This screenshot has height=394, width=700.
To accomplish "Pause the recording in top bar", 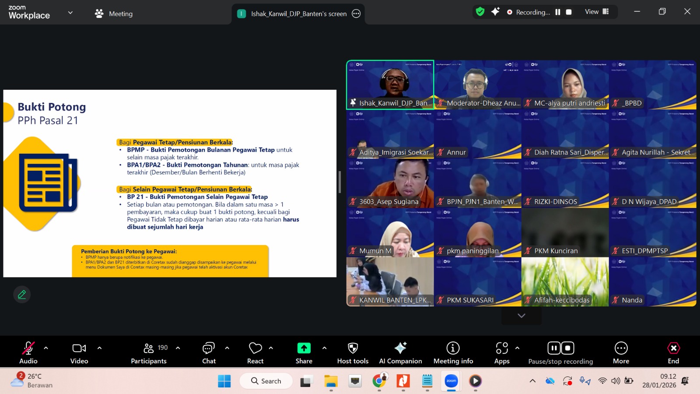I will 558,12.
